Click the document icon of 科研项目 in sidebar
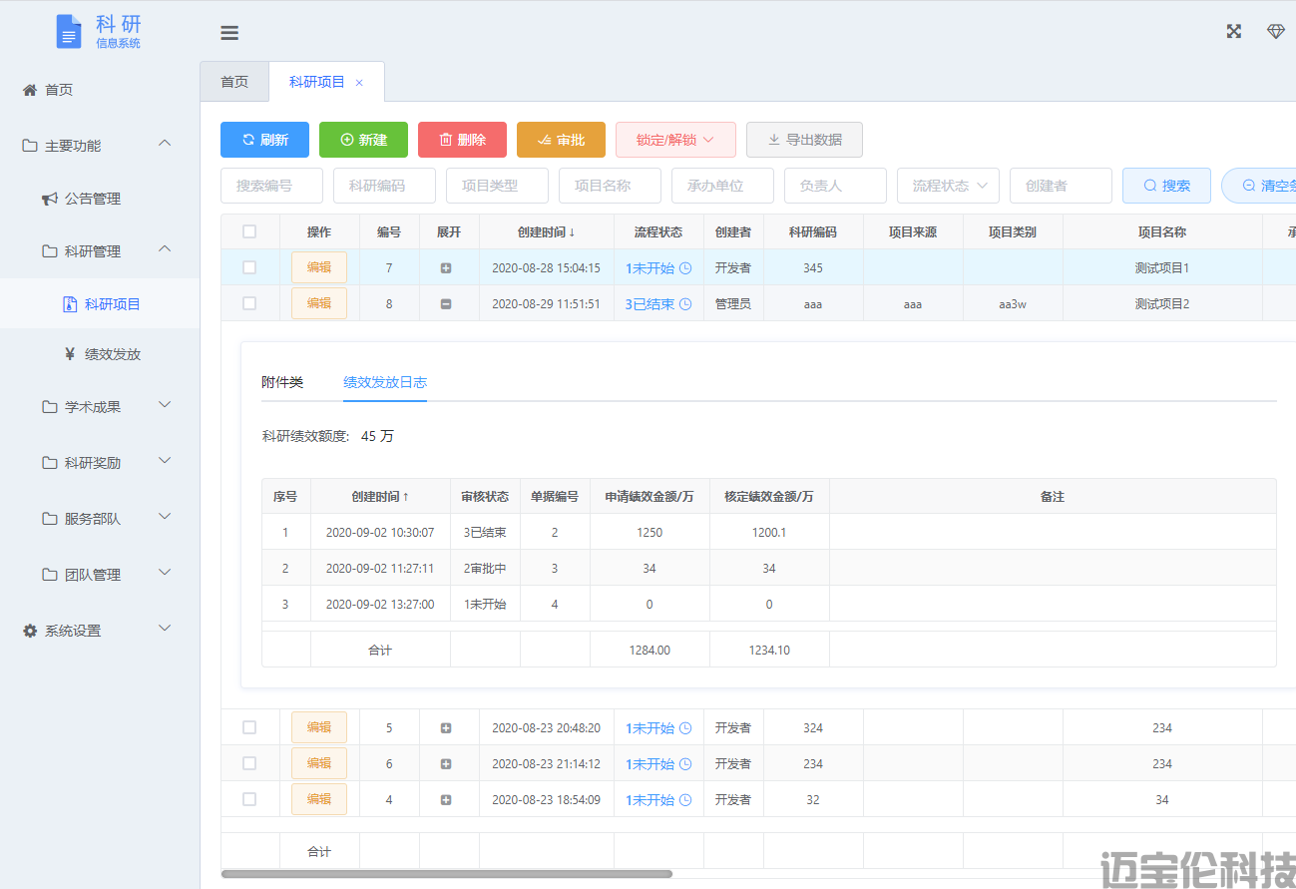1296x889 pixels. (69, 304)
